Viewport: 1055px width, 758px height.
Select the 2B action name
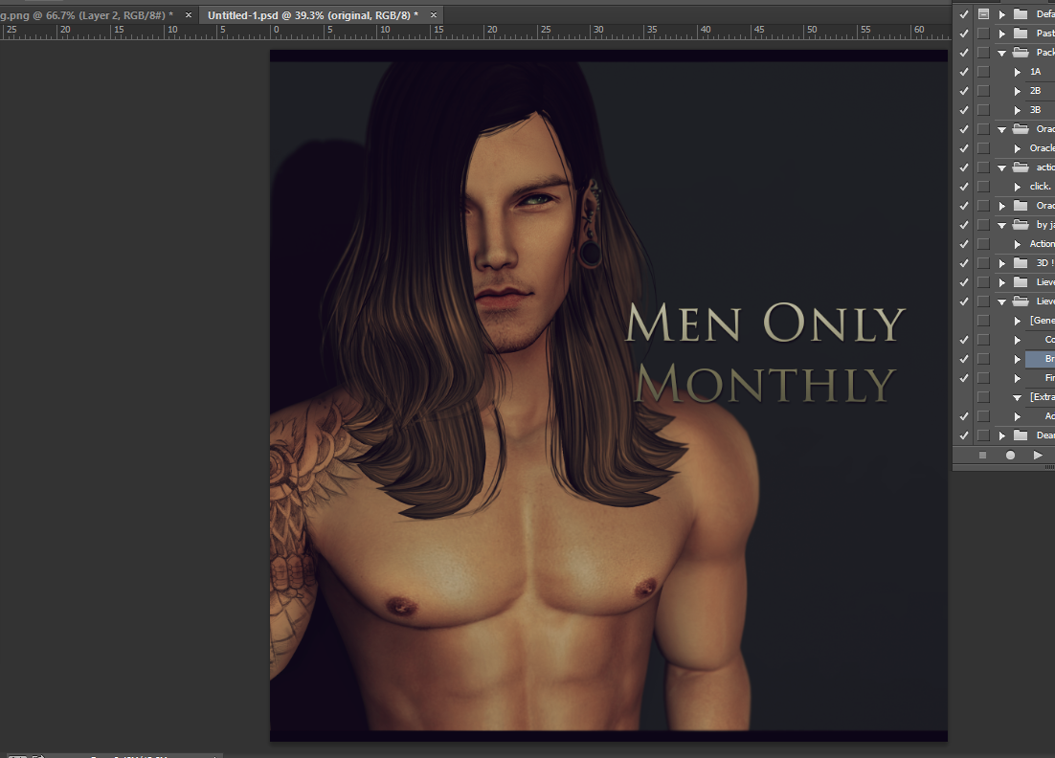pyautogui.click(x=1036, y=91)
